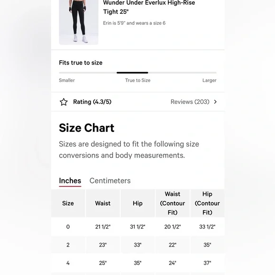275x275 pixels.
Task: Open the Reviews (203) link
Action: [190, 102]
